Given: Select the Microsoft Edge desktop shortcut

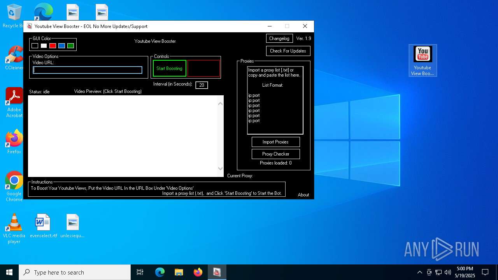Looking at the screenshot, I should click(x=43, y=12).
